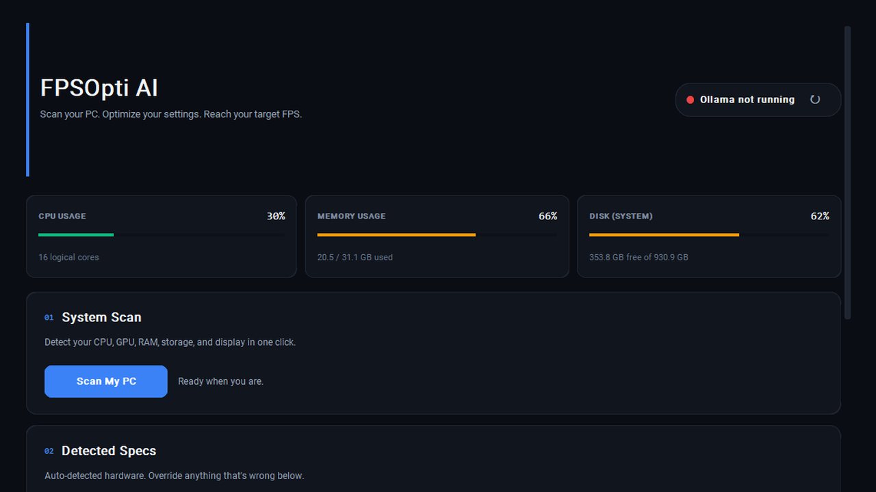Click the 02 step number label

pyautogui.click(x=49, y=452)
